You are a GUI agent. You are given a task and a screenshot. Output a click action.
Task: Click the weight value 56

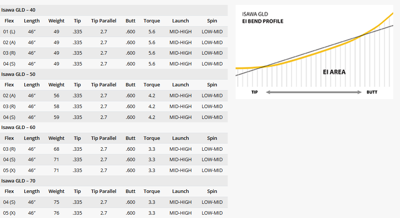[57, 95]
